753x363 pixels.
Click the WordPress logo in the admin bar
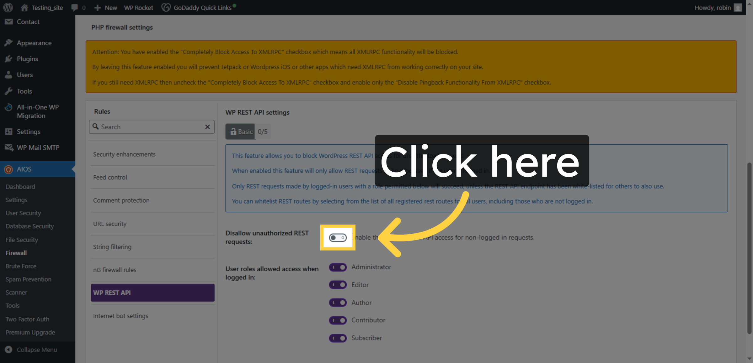tap(8, 7)
